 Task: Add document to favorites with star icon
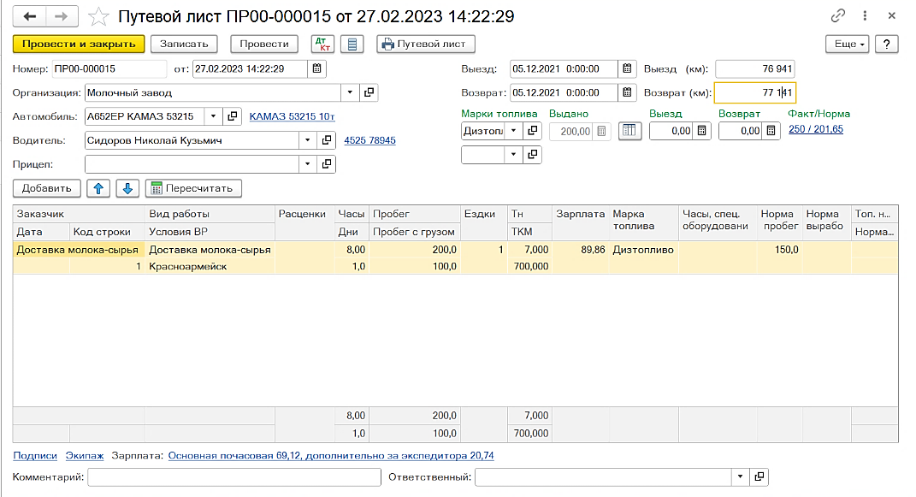pyautogui.click(x=98, y=16)
